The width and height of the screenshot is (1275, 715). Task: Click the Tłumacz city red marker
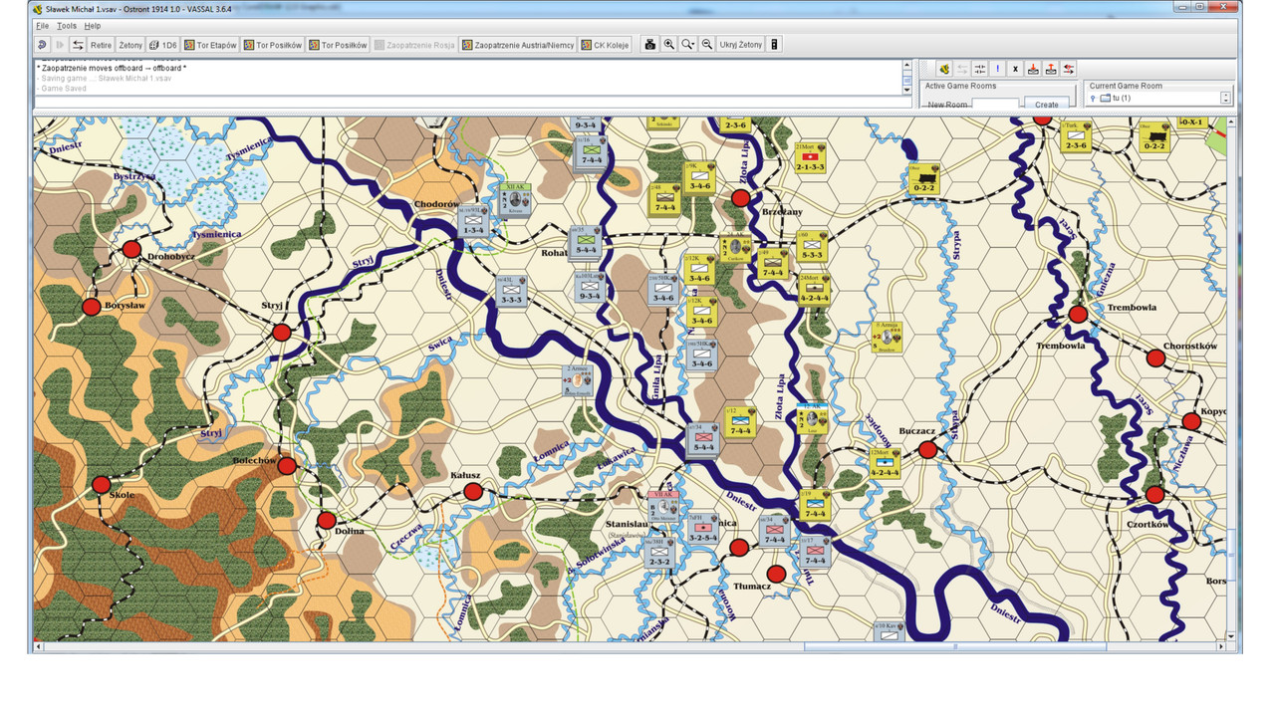[x=776, y=574]
